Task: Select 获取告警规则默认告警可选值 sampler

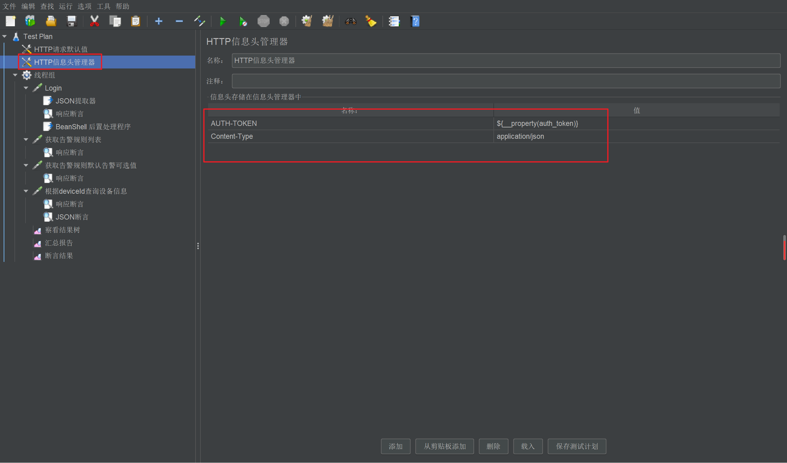Action: point(91,165)
